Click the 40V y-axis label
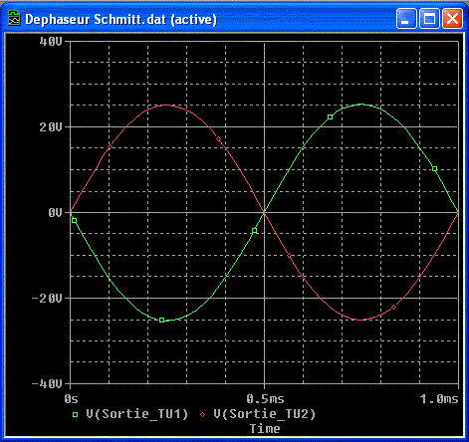 pos(51,42)
